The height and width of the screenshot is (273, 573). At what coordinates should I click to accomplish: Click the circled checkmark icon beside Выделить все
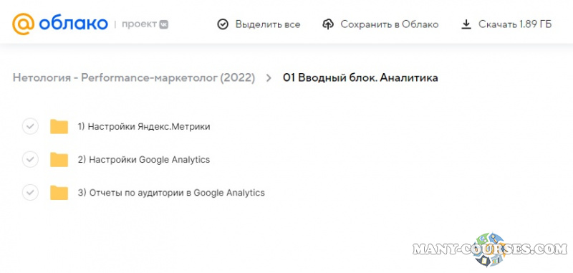coord(223,24)
